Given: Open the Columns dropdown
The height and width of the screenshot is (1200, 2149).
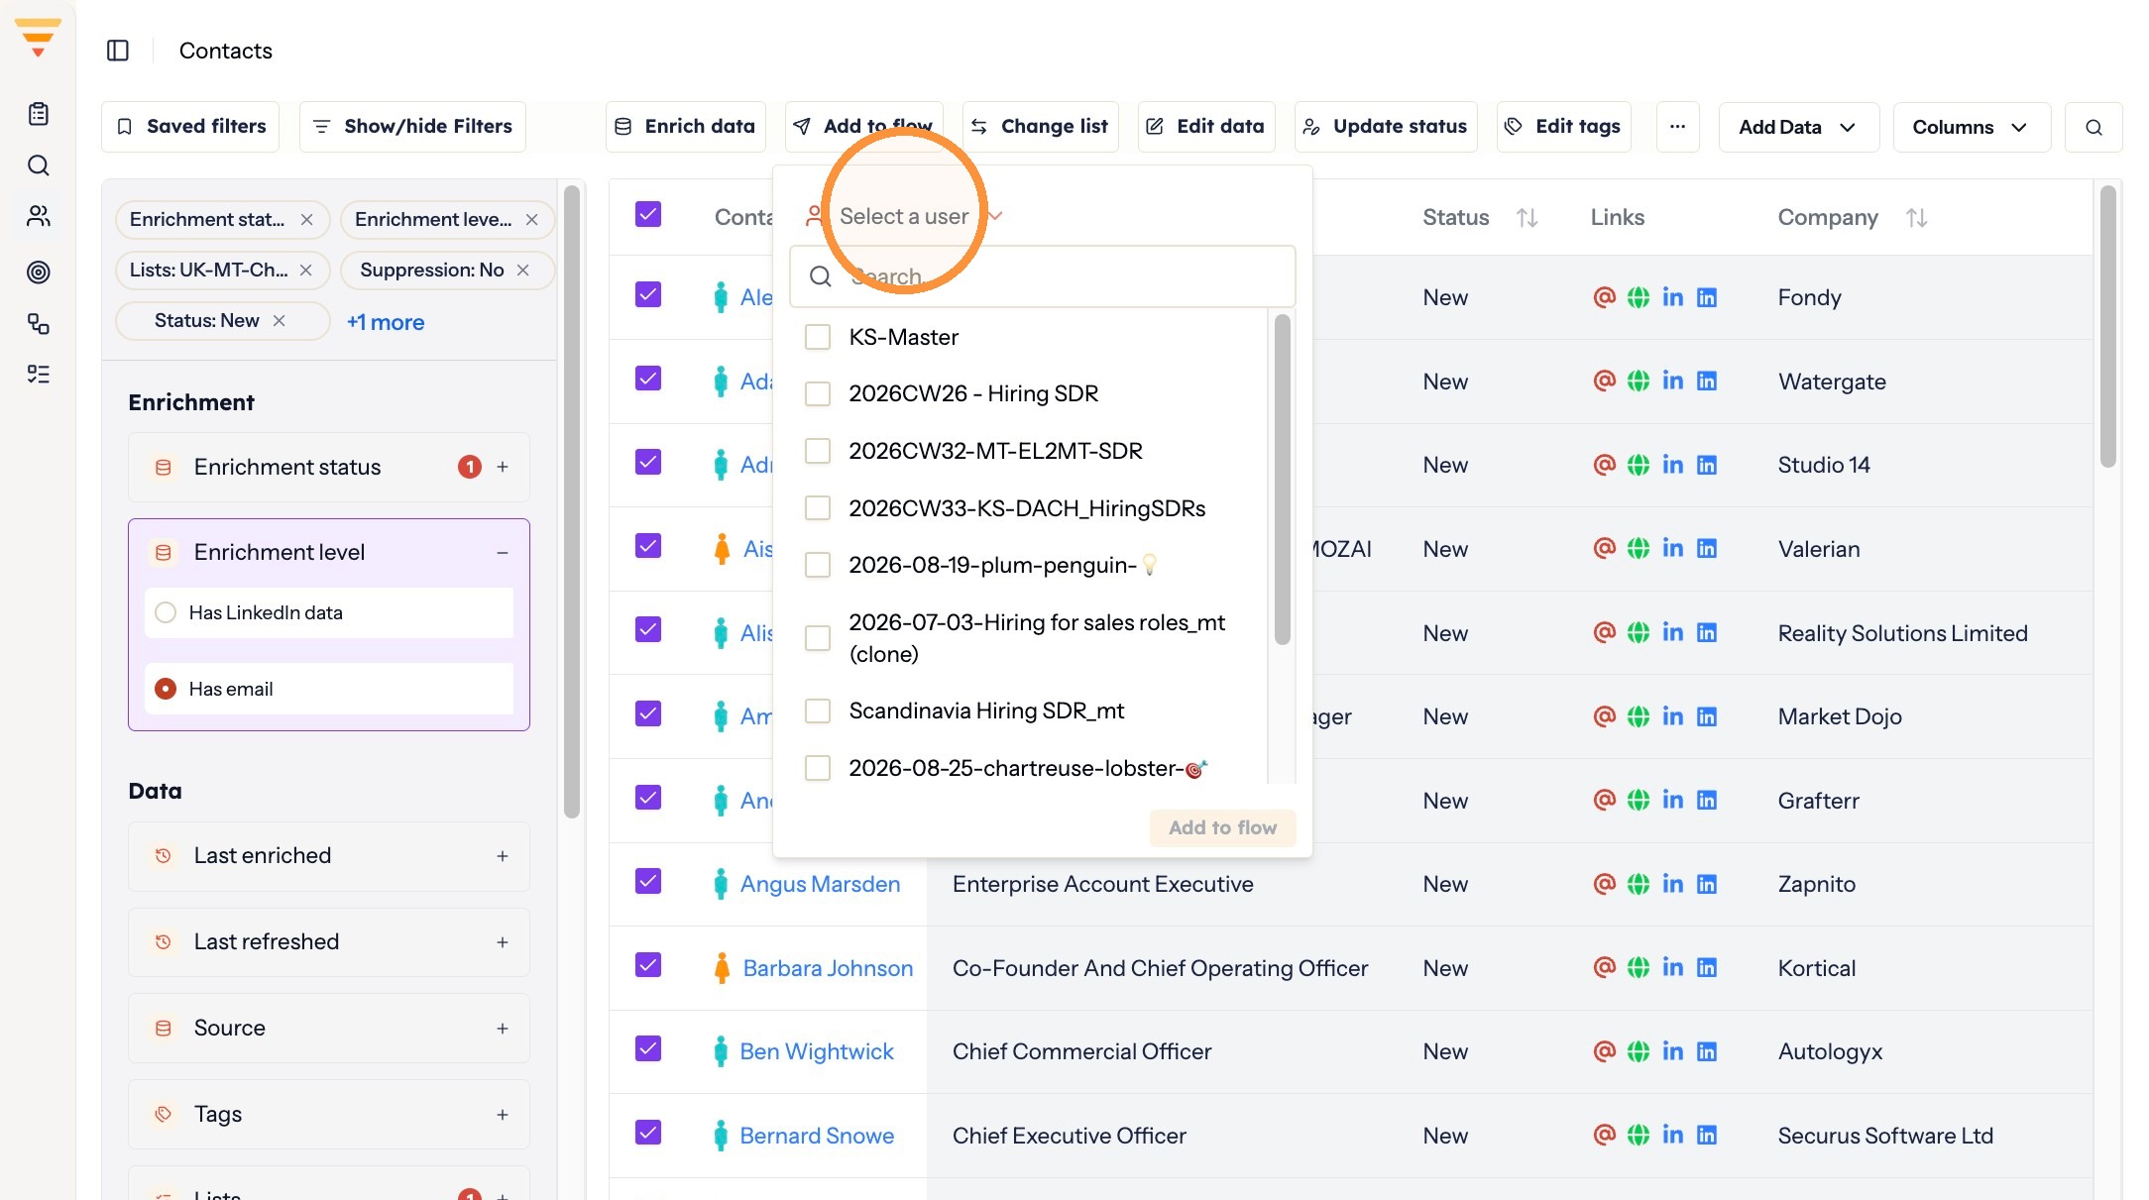Looking at the screenshot, I should click(x=1972, y=127).
